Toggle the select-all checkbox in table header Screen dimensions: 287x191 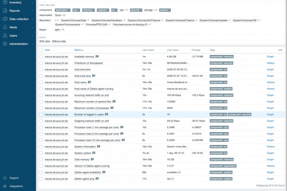click(x=41, y=50)
